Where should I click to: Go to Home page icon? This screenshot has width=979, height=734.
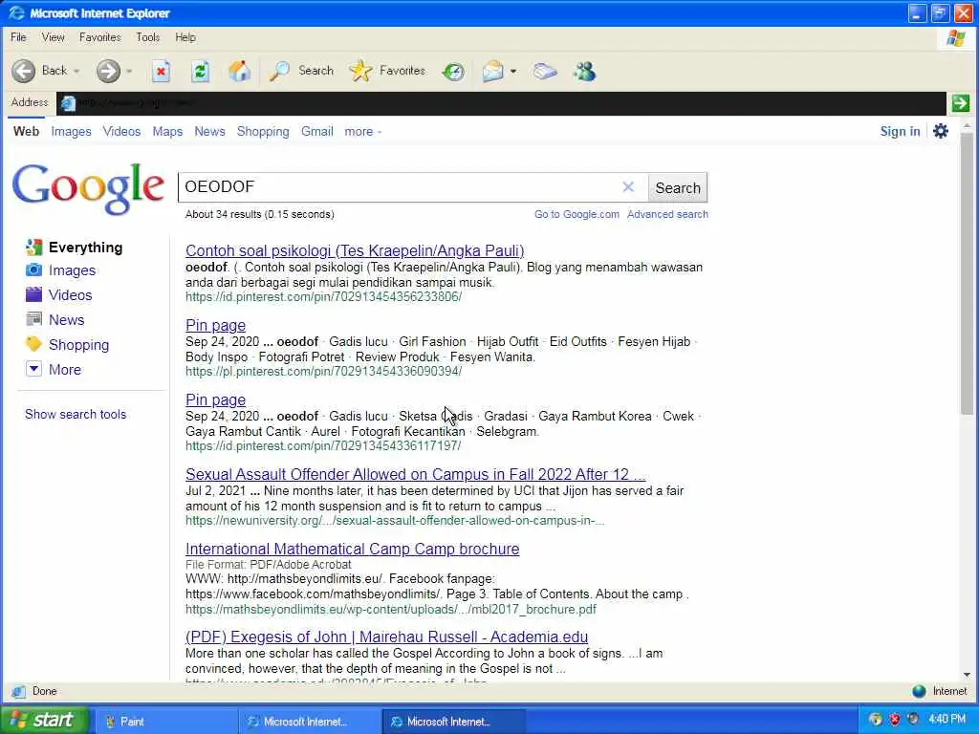[239, 71]
